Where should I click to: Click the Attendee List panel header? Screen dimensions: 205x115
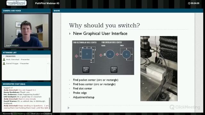(26, 52)
